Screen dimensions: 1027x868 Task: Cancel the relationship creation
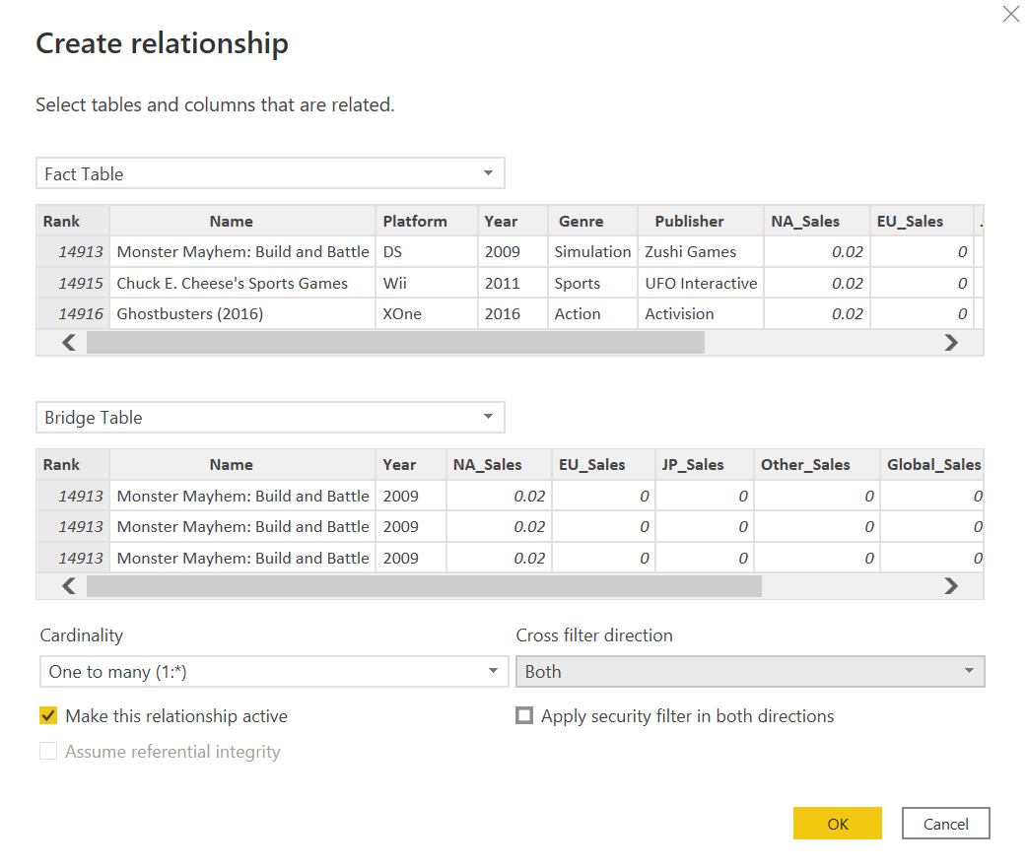coord(945,824)
